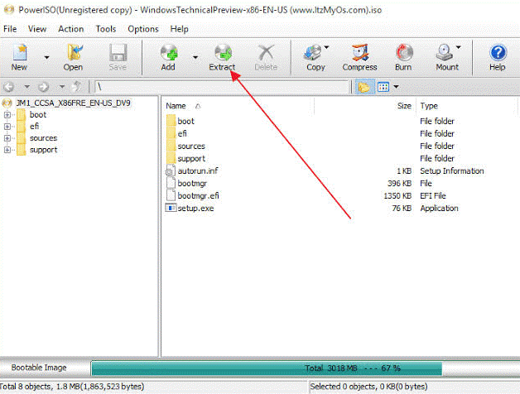Click the 1350 KB size cell
Image resolution: width=520 pixels, height=394 pixels.
(397, 196)
